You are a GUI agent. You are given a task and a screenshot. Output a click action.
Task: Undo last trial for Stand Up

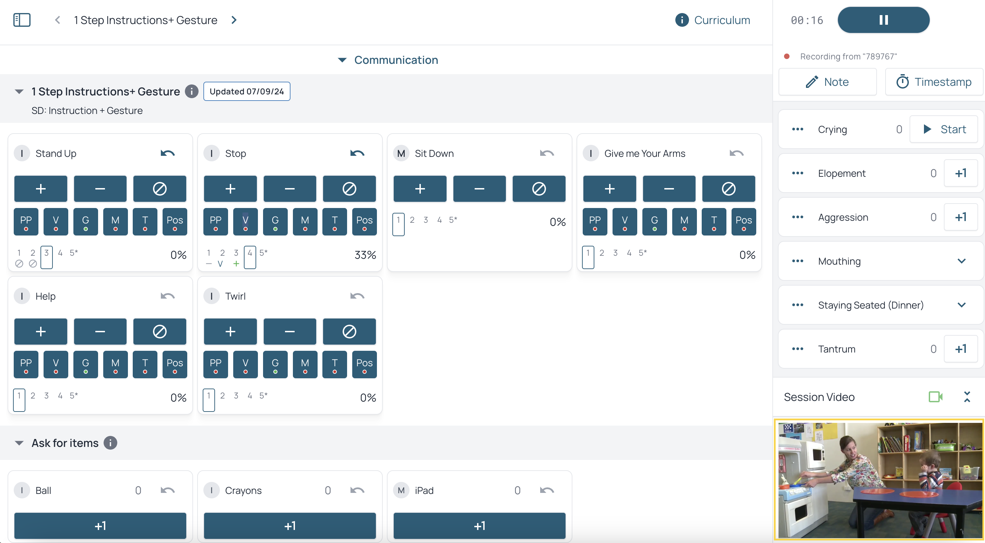168,153
